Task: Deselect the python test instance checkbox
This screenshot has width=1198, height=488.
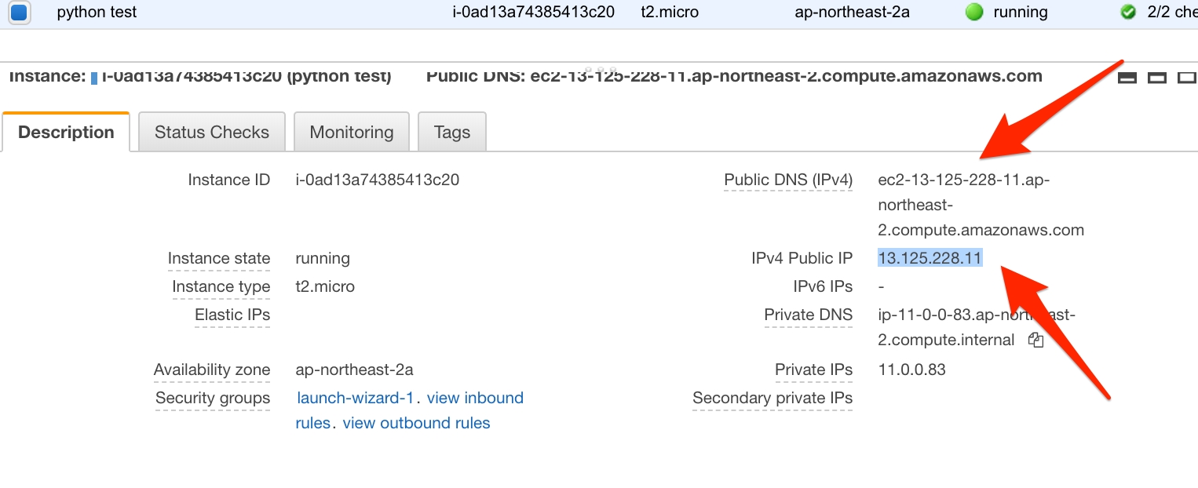Action: click(19, 13)
